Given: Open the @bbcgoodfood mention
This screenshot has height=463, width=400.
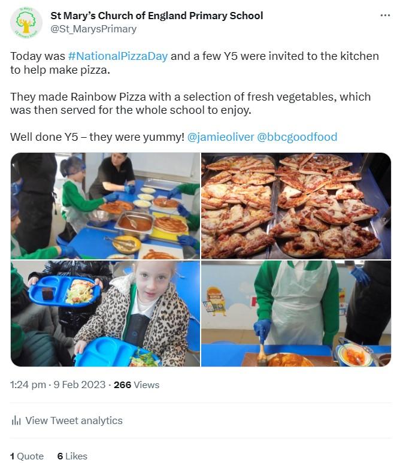Looking at the screenshot, I should [x=297, y=137].
